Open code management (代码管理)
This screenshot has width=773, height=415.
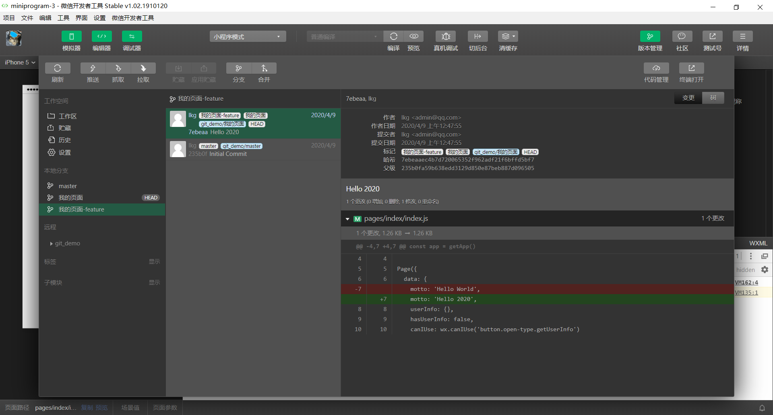click(x=656, y=68)
